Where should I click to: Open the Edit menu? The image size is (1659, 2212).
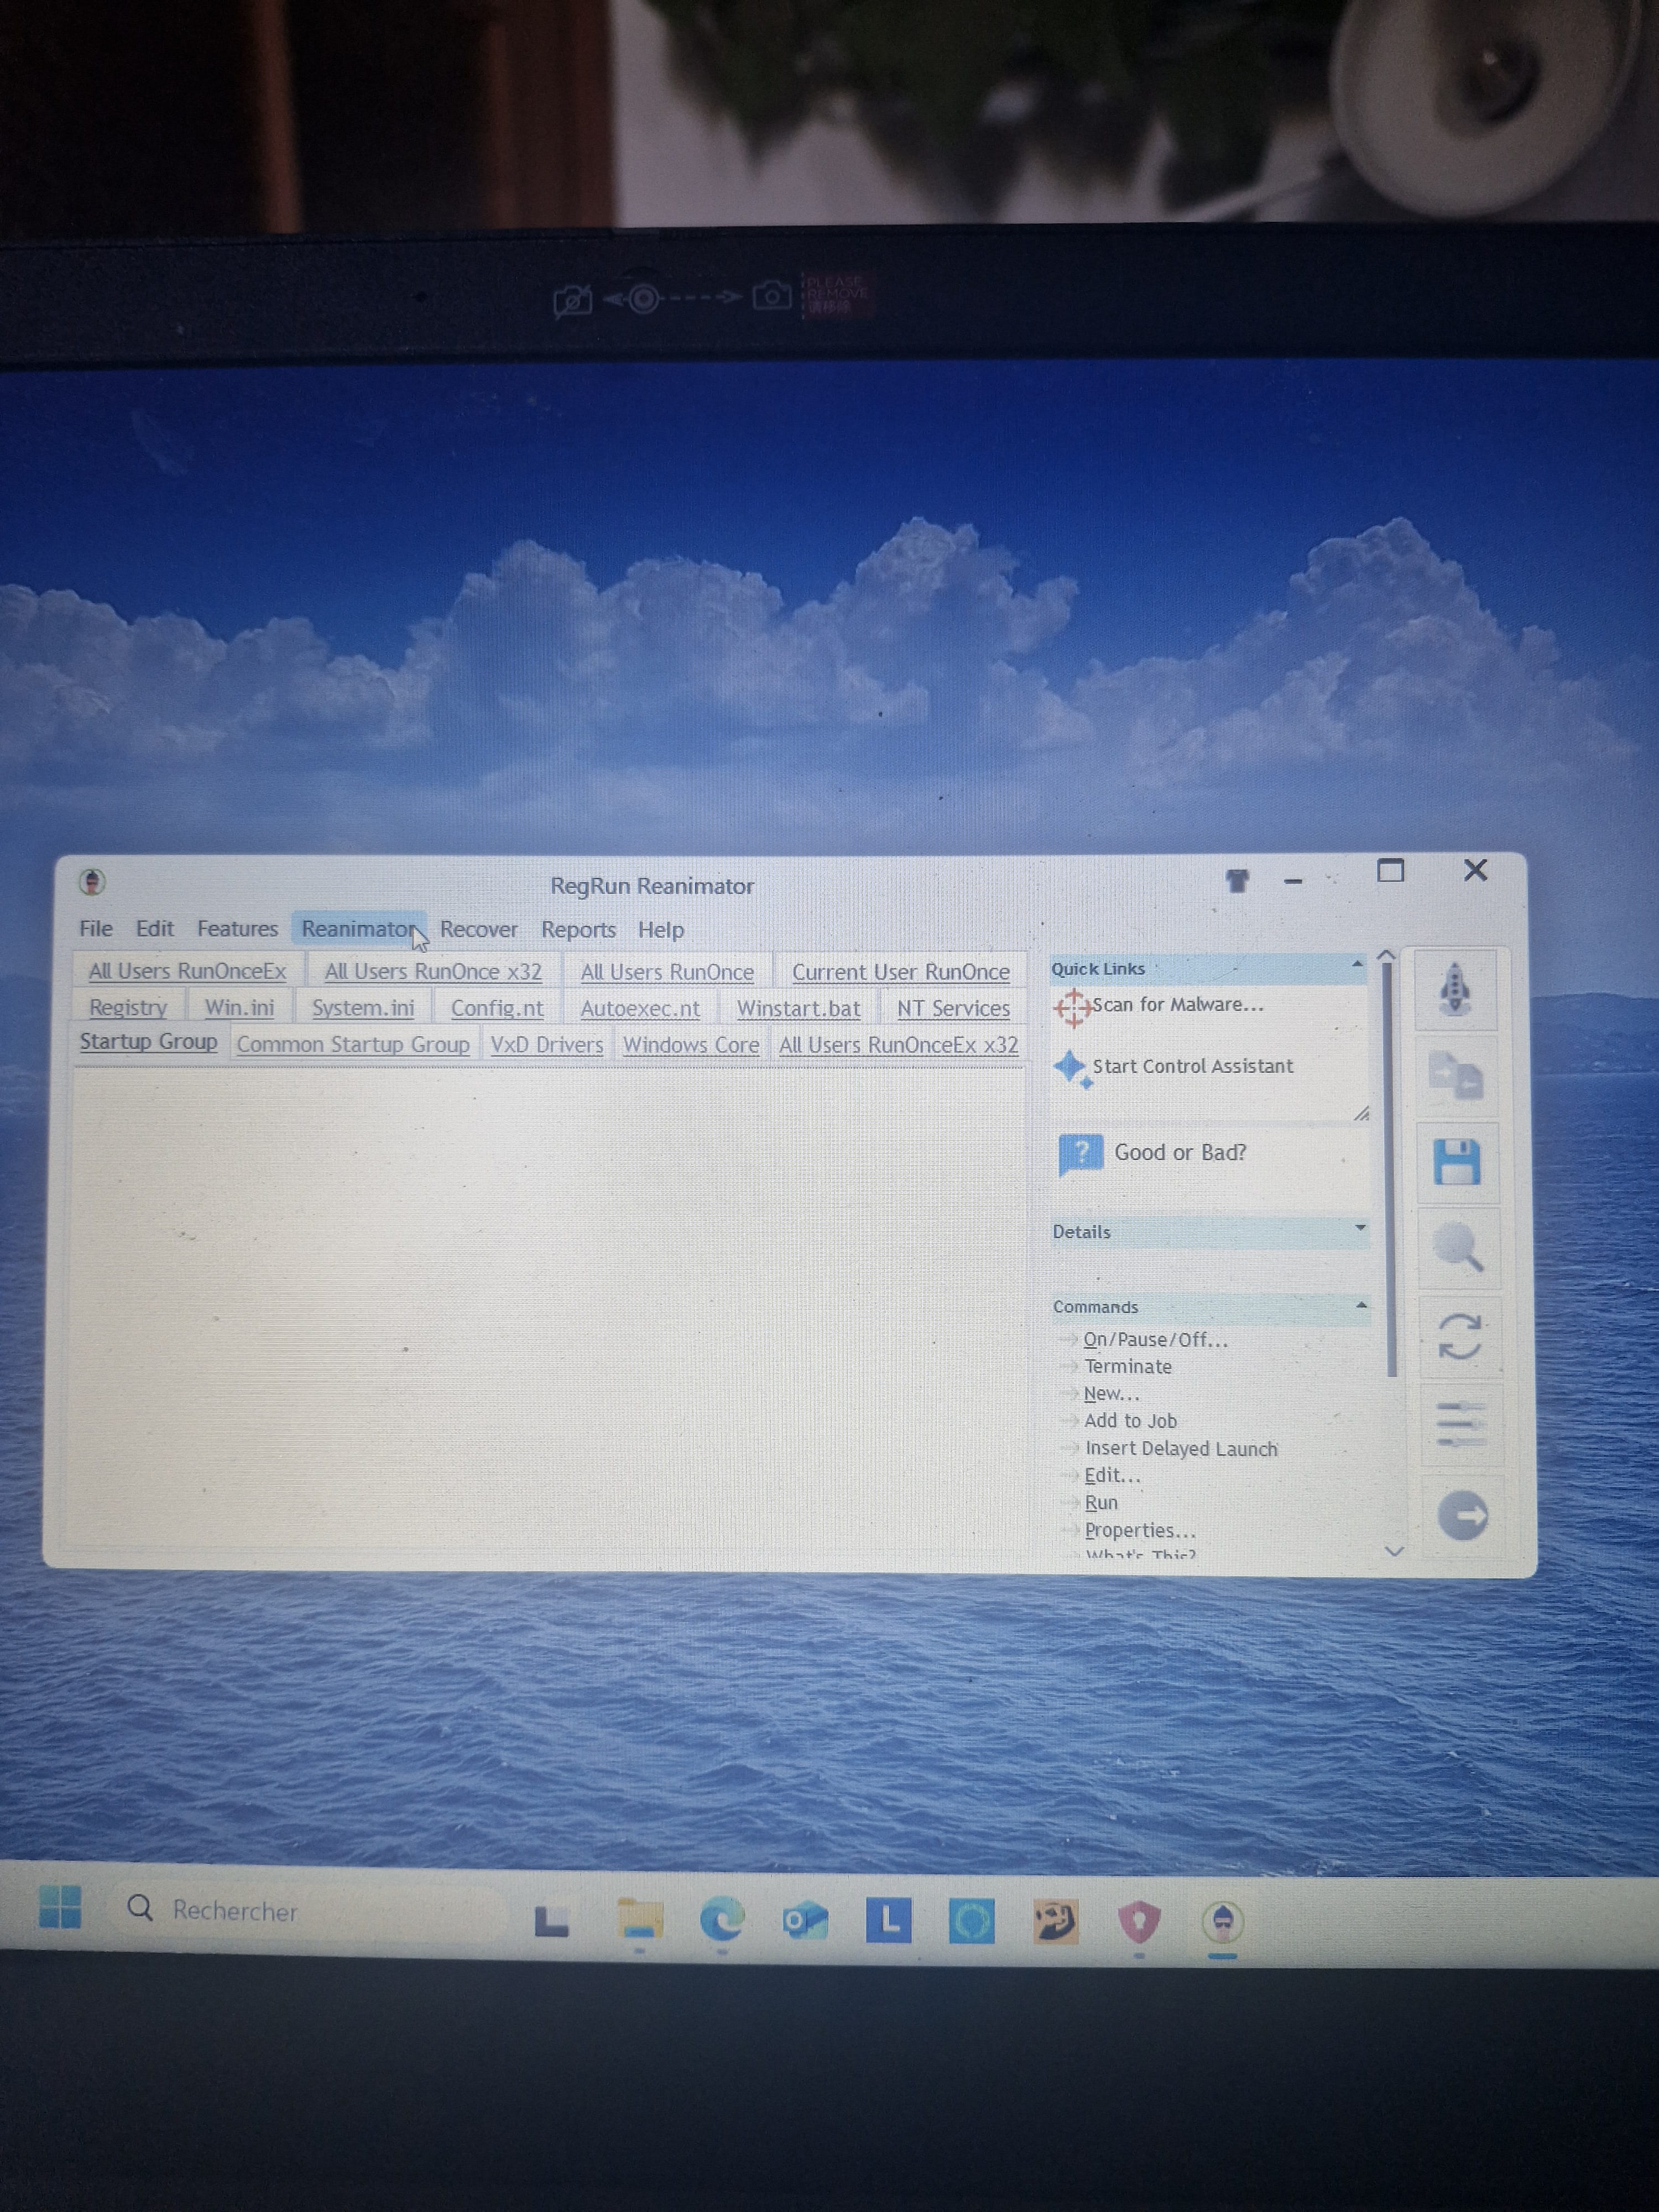[x=155, y=928]
